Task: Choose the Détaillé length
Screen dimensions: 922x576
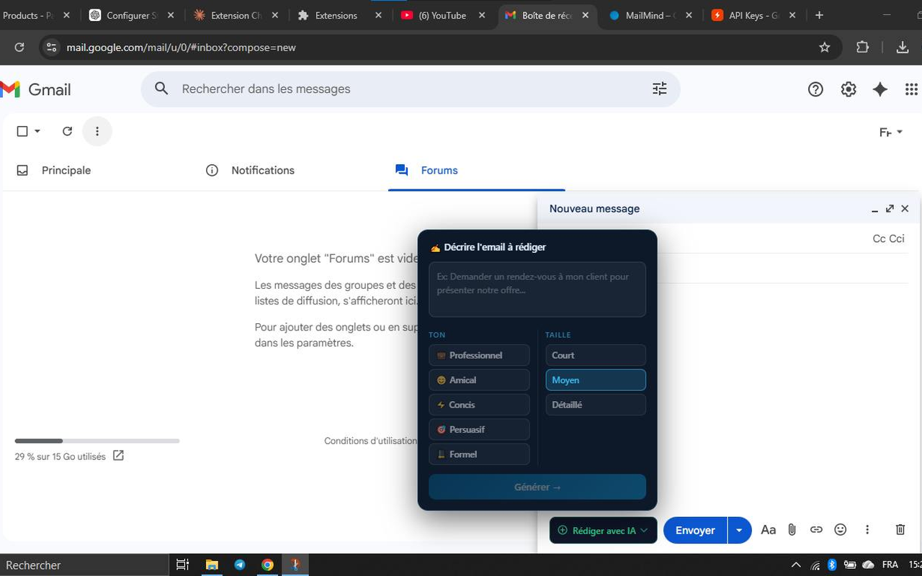Action: pos(596,405)
